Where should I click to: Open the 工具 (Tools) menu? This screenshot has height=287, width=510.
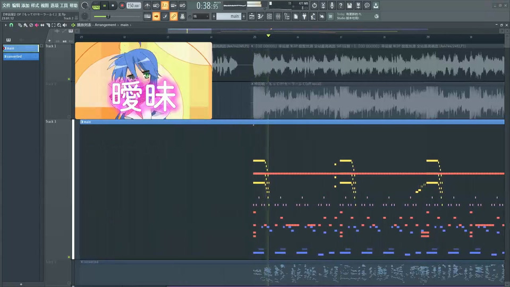[x=64, y=5]
